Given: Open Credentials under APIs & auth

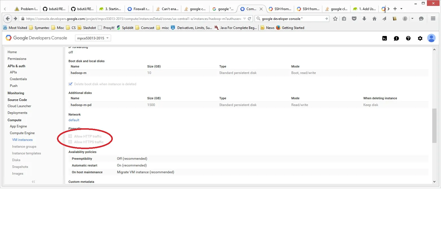Looking at the screenshot, I should (x=18, y=79).
